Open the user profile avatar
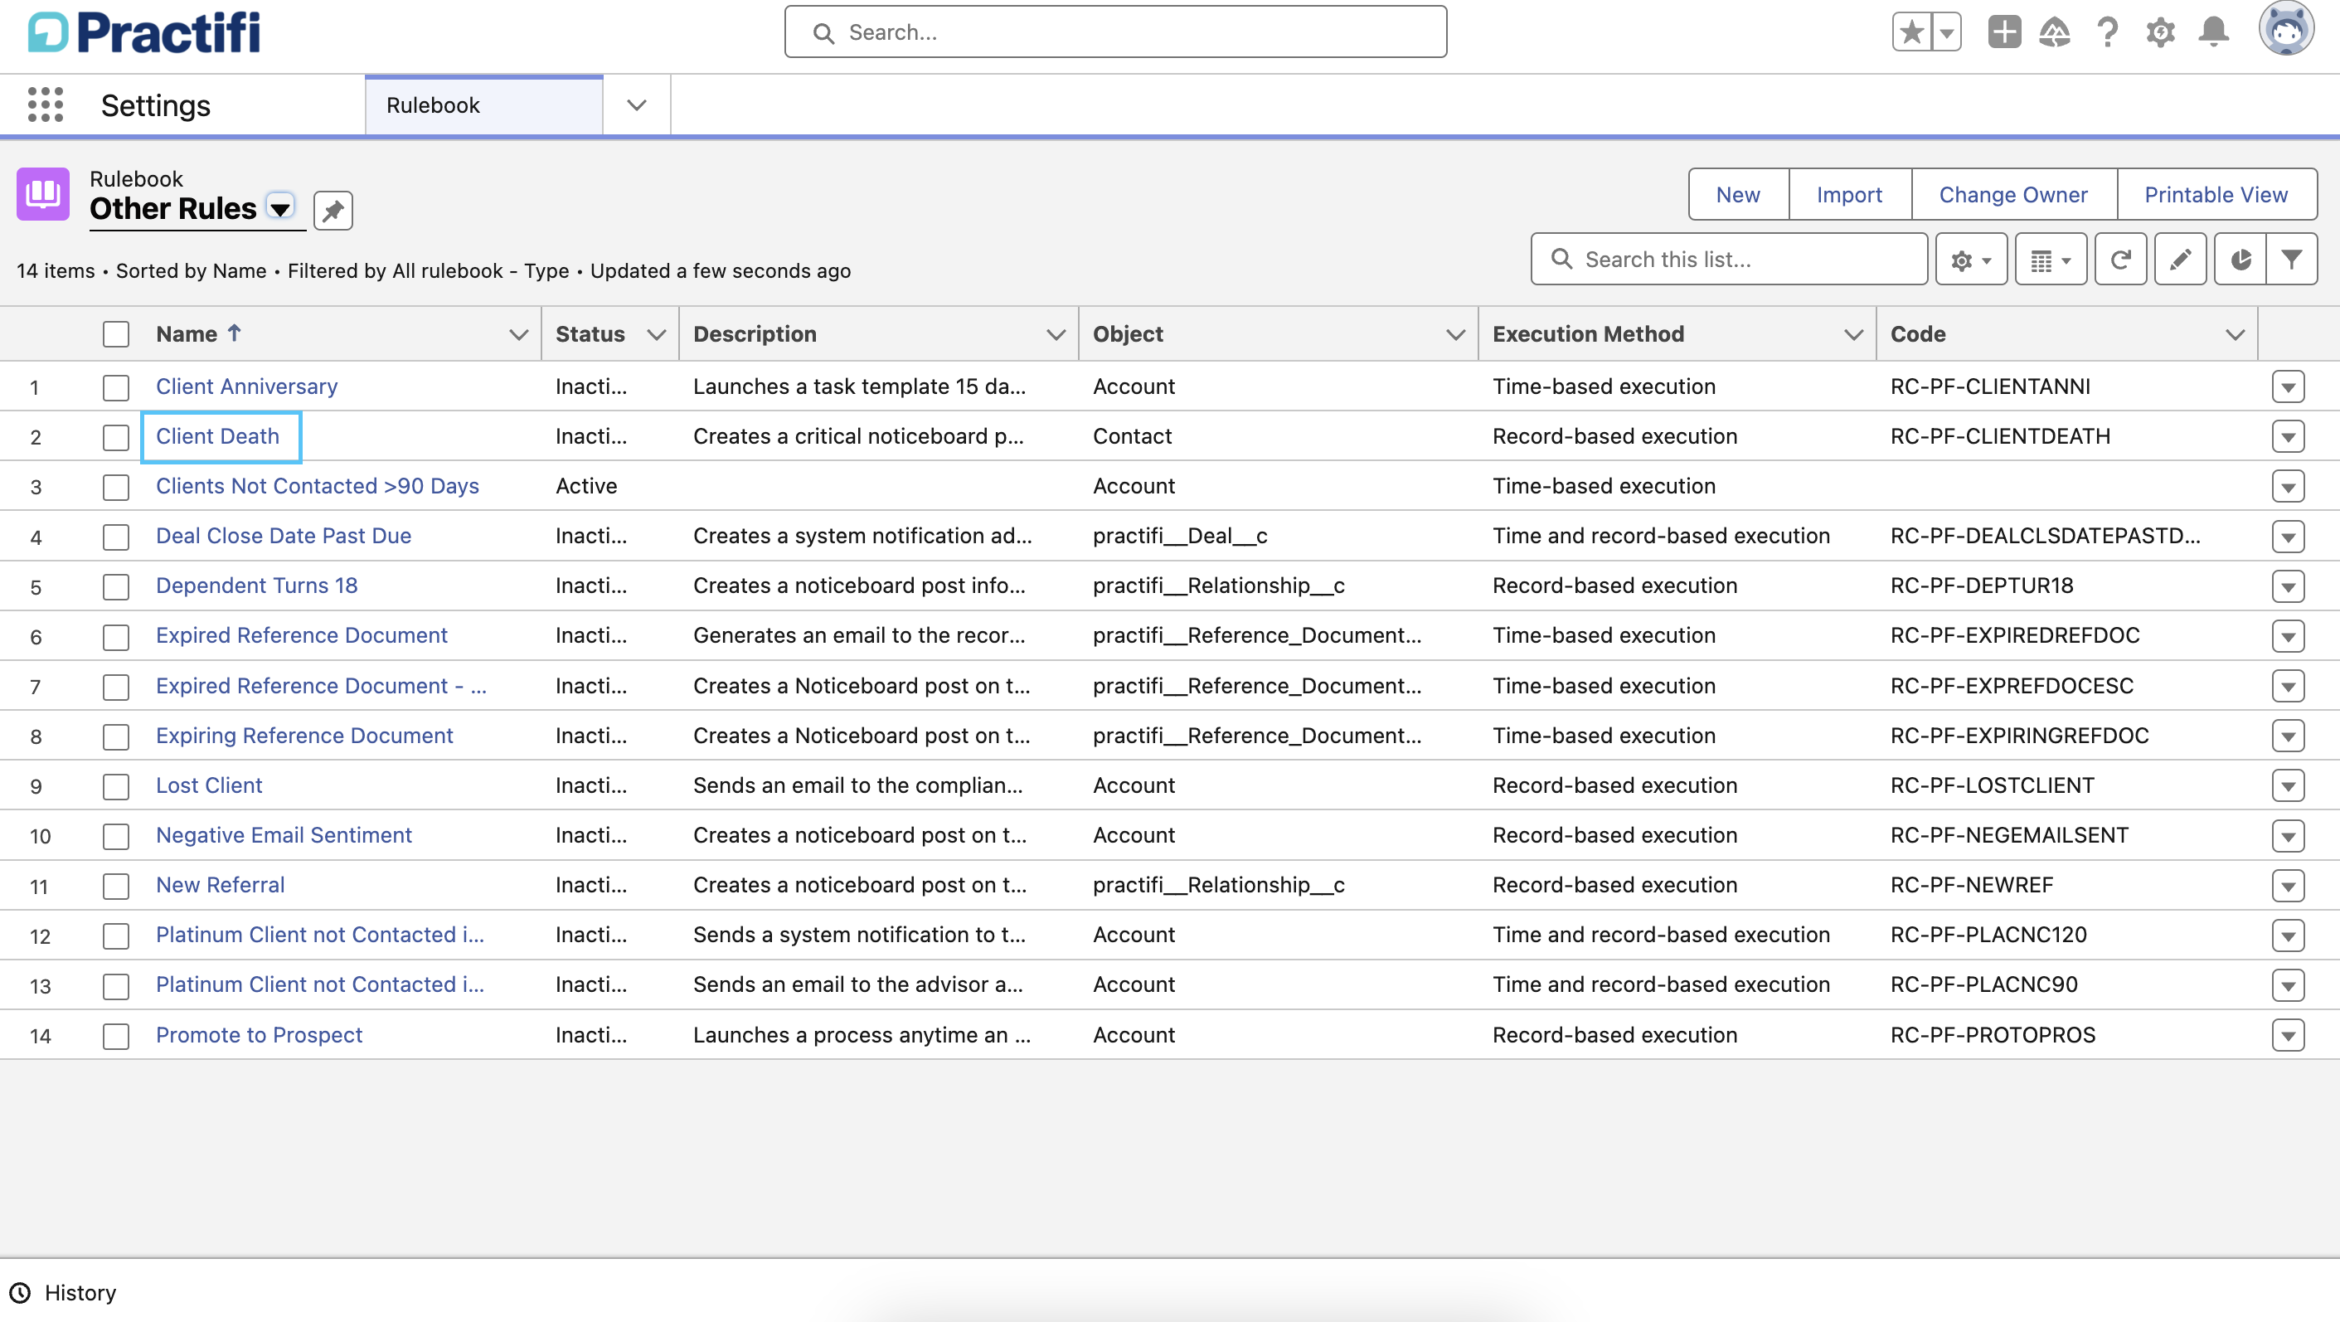 pos(2286,29)
